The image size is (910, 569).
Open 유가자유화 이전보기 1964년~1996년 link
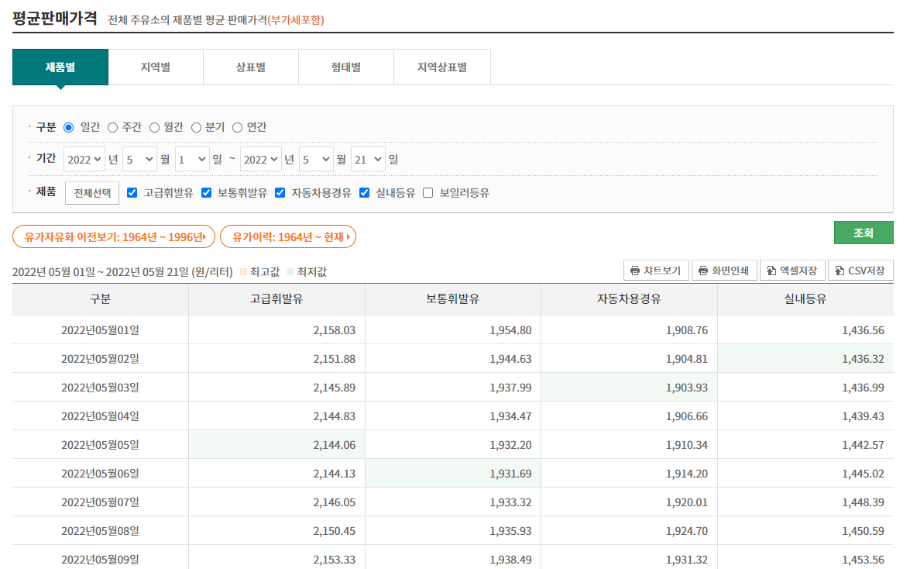point(114,236)
